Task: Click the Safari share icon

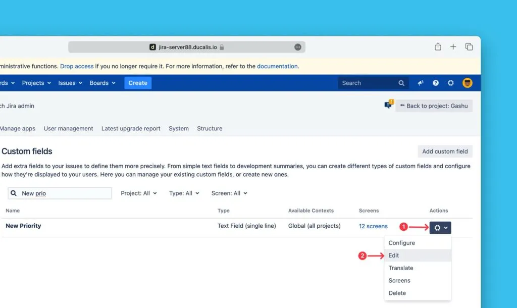Action: (438, 46)
